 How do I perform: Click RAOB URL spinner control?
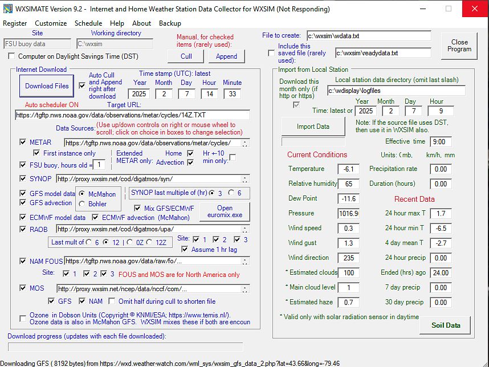[245, 230]
